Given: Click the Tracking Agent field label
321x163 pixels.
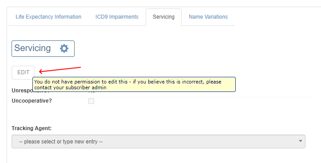Looking at the screenshot, I should [32, 128].
